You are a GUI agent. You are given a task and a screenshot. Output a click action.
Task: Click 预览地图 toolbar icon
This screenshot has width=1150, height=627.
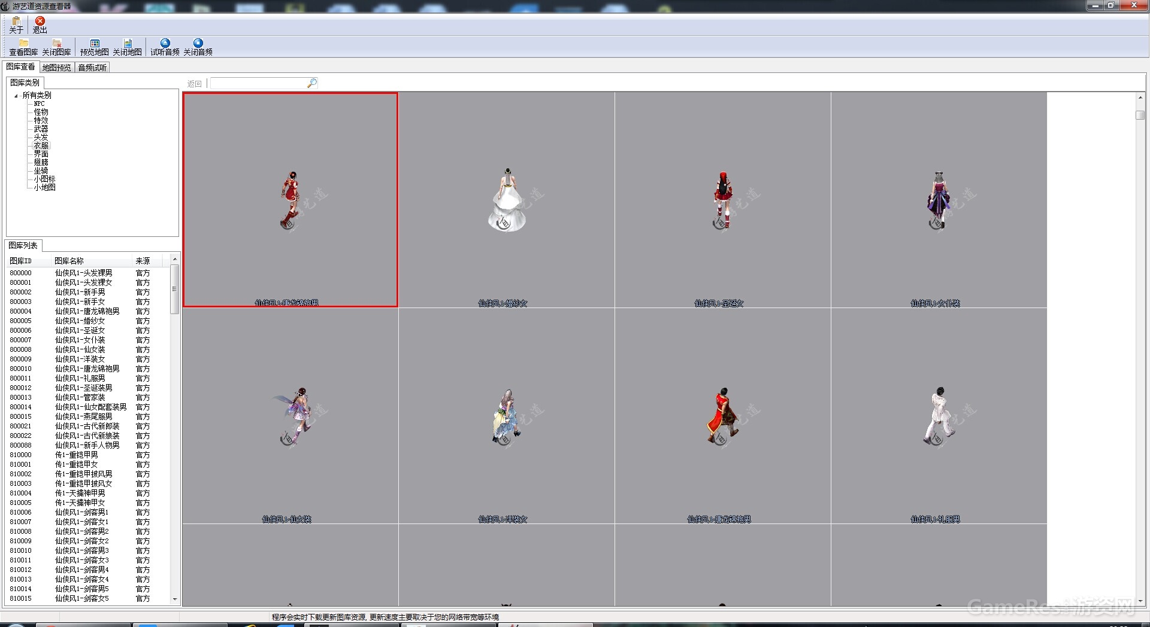point(95,47)
